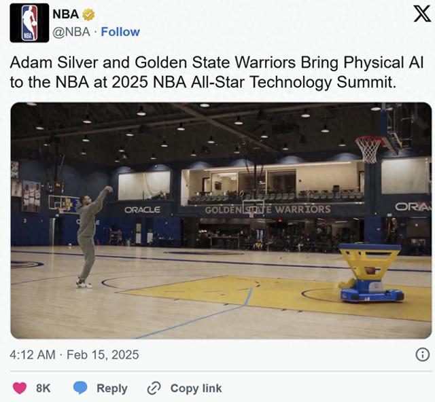Click the tweet text about Physical AI
Screen dimensions: 435x402
216,72
